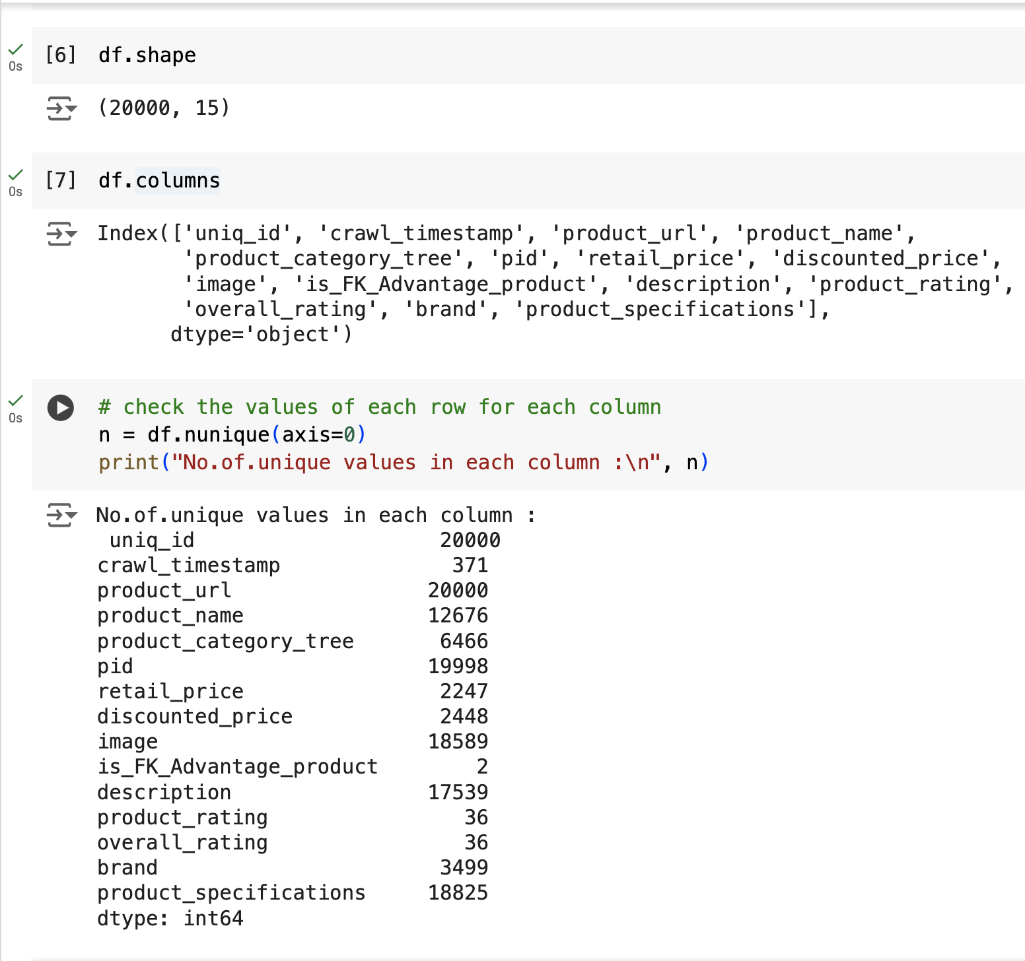
Task: Run the df.nunique code cell
Action: 61,408
